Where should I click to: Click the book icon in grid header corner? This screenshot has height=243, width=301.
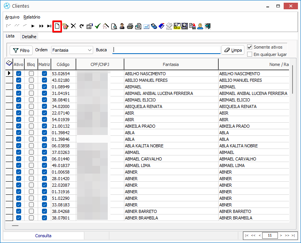point(9,63)
